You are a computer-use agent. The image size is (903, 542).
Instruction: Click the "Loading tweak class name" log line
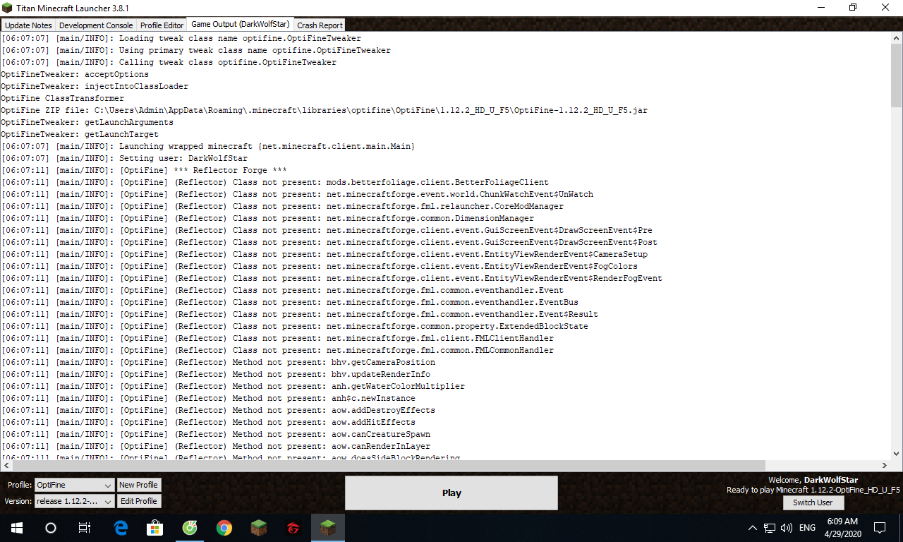[x=181, y=38]
